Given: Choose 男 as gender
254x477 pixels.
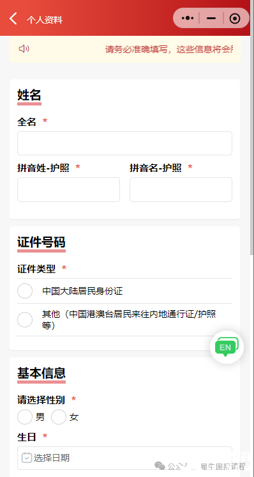Looking at the screenshot, I should point(25,417).
